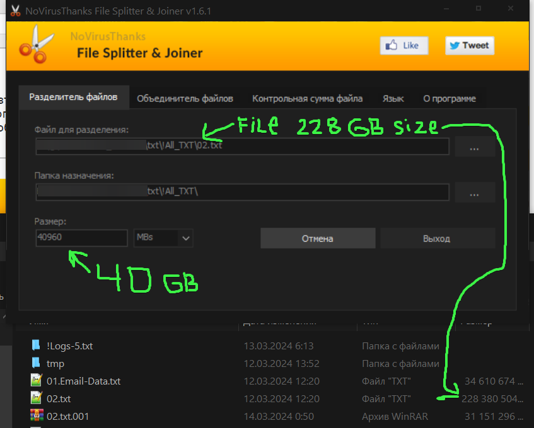Screen dimensions: 534x428
Task: Click the scissors icon in the title bar
Action: coord(15,11)
